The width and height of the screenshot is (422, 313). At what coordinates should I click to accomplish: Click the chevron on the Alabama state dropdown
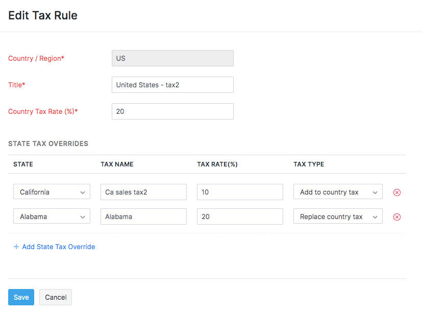click(x=83, y=216)
